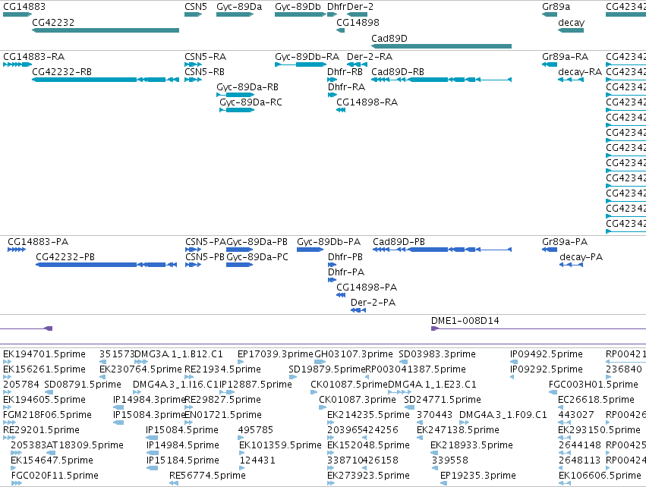Click EST SD03983.3prime
The width and height of the screenshot is (646, 487).
(437, 354)
